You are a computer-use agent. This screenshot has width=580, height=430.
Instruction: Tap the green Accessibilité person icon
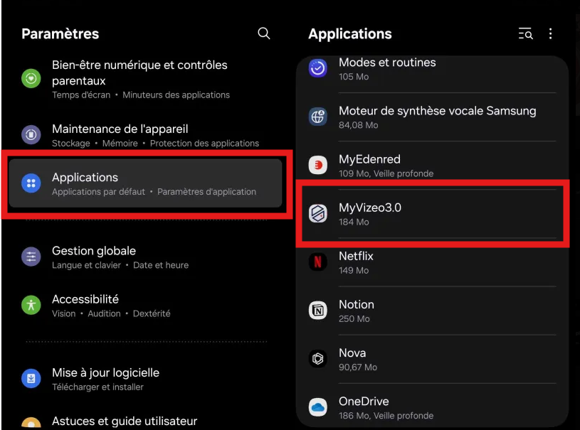pos(31,305)
